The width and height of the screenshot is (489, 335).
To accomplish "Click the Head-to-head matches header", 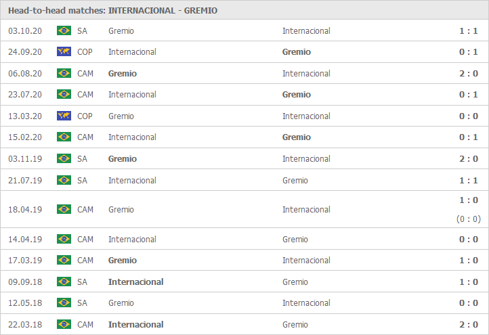I will (112, 11).
